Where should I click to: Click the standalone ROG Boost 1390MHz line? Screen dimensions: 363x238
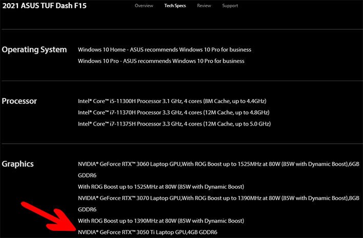click(x=160, y=221)
